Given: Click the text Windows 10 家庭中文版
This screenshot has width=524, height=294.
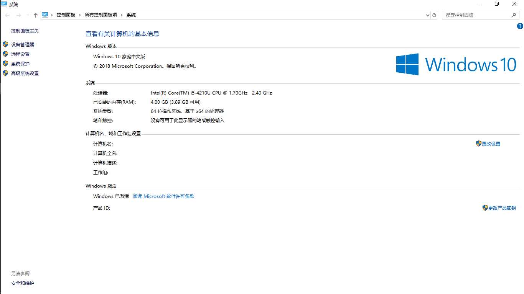Looking at the screenshot, I should (x=119, y=57).
